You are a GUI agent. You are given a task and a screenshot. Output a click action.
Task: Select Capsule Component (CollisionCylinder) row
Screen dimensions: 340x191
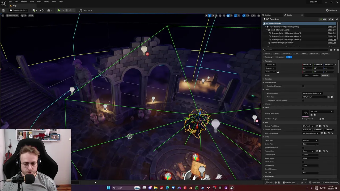coord(299,27)
